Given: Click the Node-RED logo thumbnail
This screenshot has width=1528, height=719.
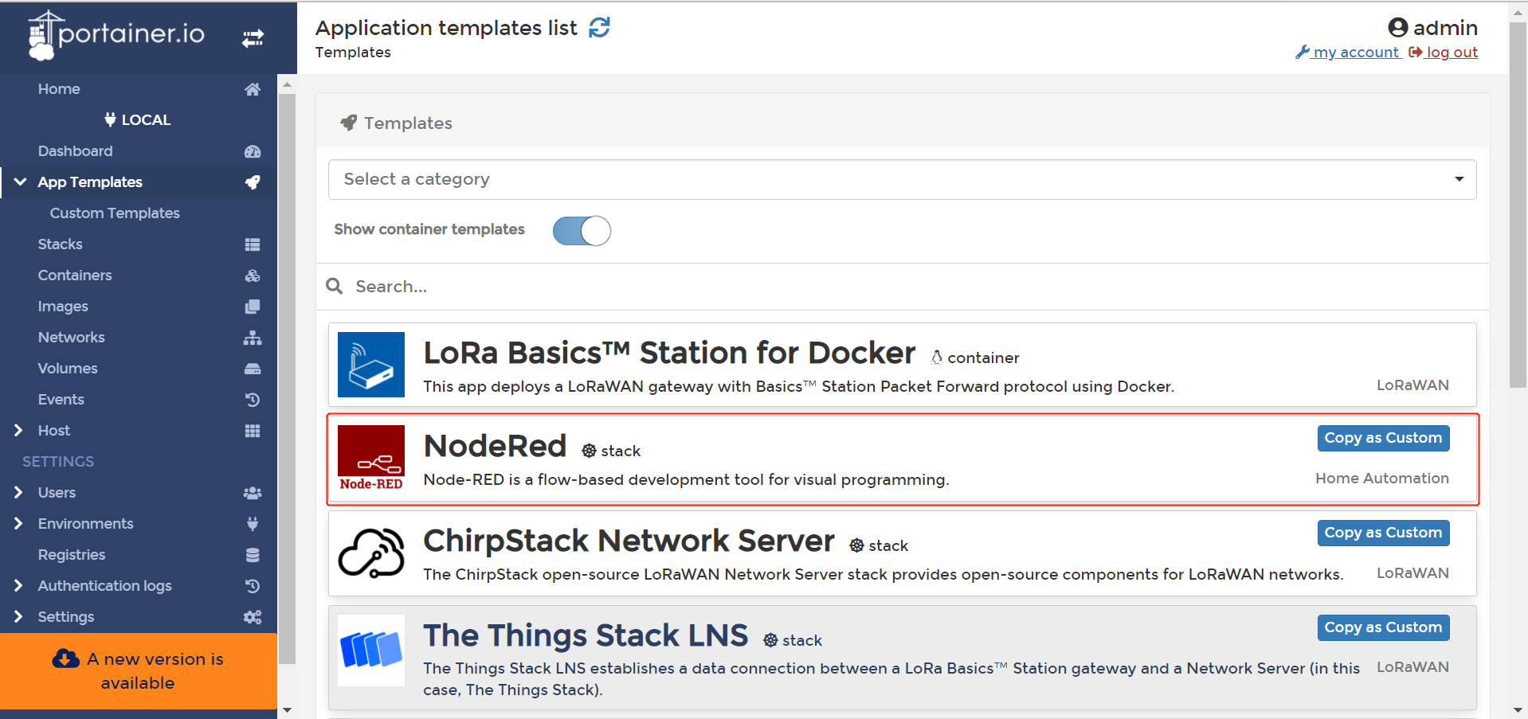Looking at the screenshot, I should tap(371, 458).
